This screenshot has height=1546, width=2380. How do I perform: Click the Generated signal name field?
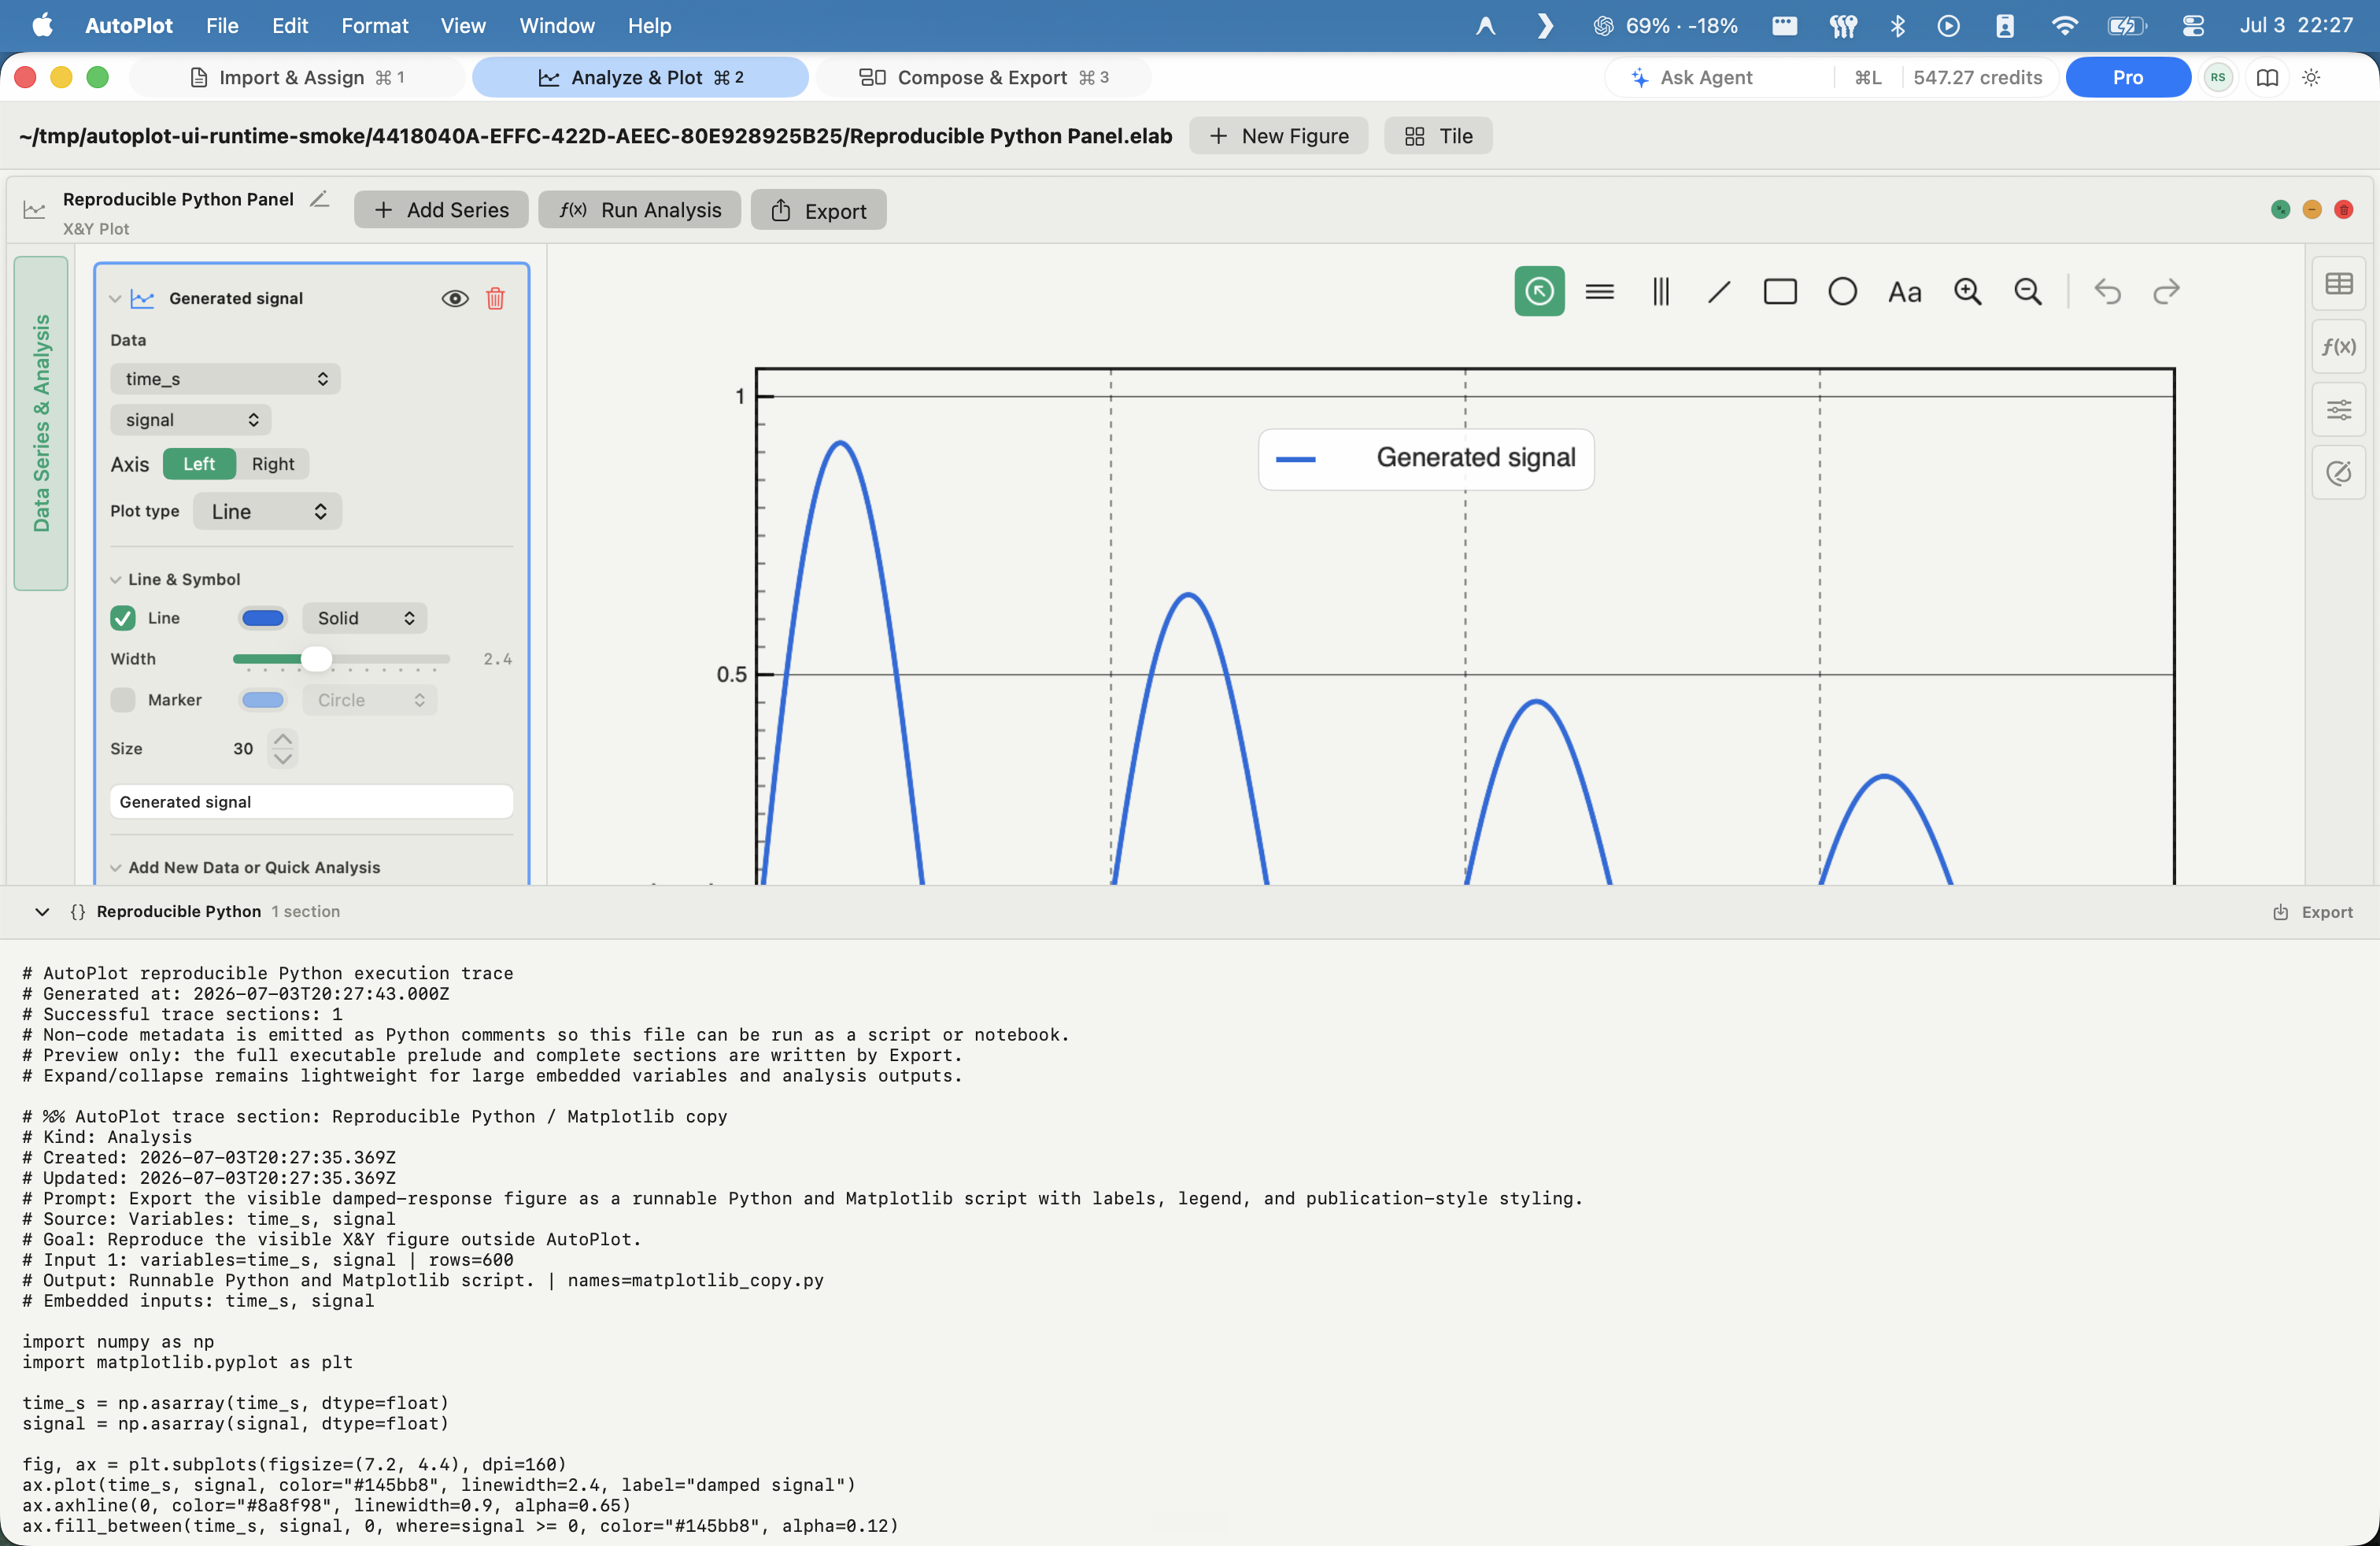pyautogui.click(x=312, y=802)
